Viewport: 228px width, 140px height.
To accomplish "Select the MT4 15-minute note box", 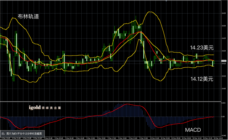I will (x=22, y=134).
